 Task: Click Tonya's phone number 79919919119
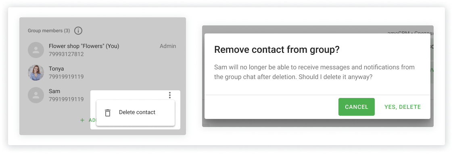(66, 77)
